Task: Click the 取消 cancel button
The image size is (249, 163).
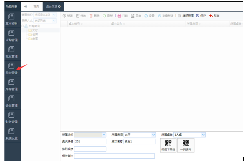Action: click(x=214, y=16)
